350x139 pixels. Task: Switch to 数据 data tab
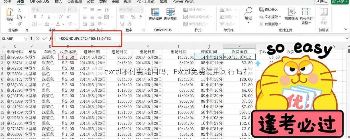coord(103,1)
